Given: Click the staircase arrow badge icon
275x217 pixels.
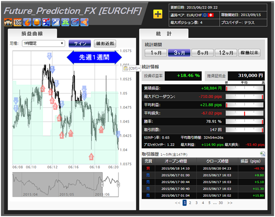Looking at the screenshot, I should (56, 22).
